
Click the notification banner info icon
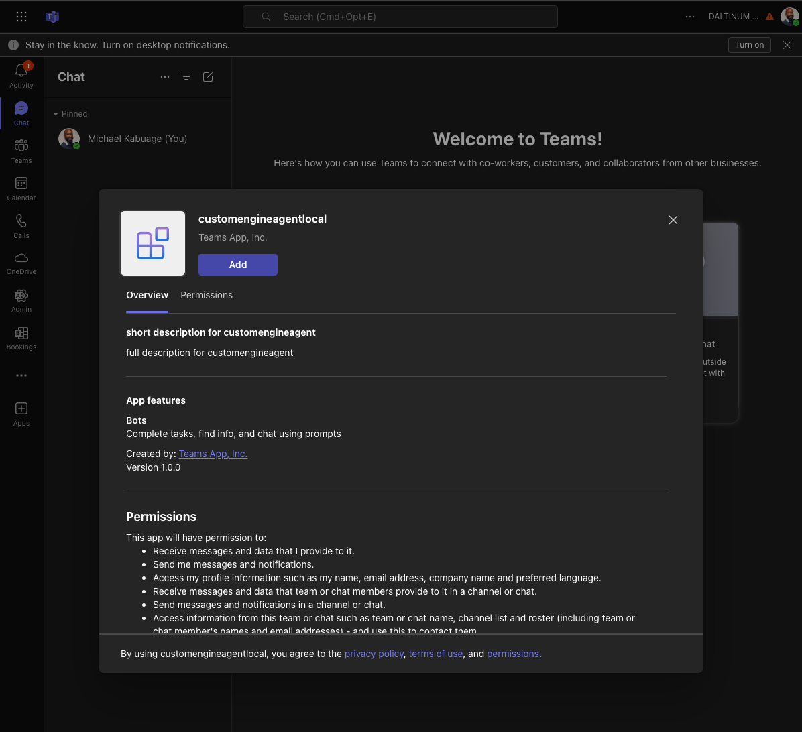pyautogui.click(x=13, y=45)
